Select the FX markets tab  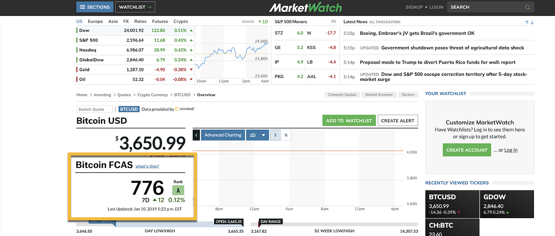126,21
